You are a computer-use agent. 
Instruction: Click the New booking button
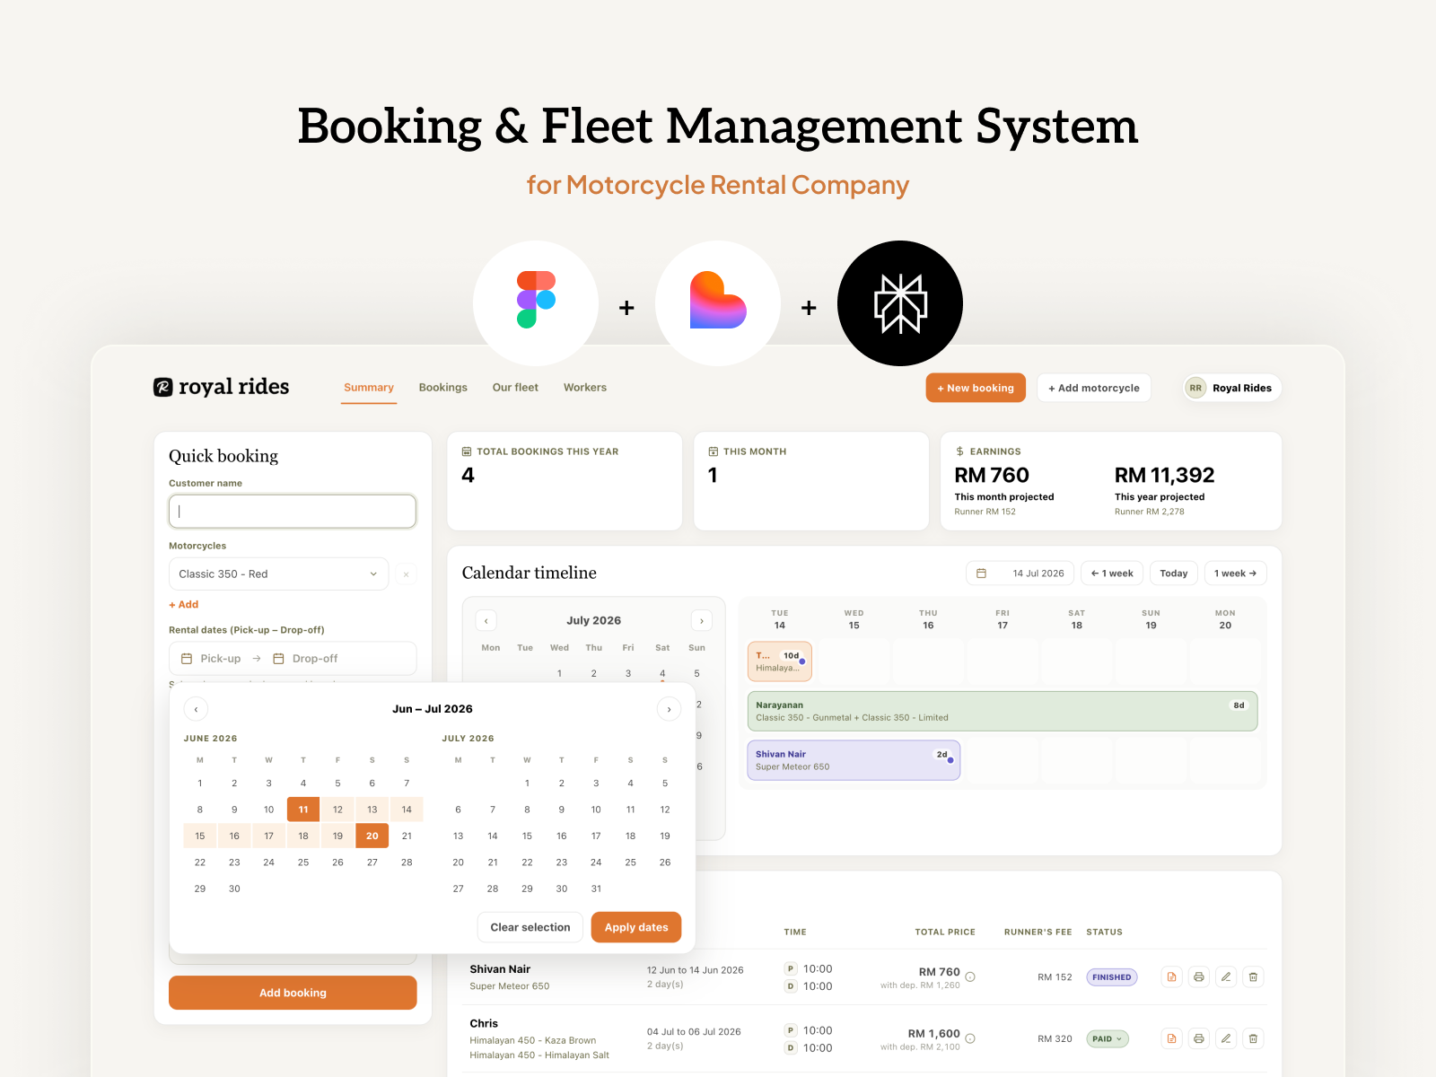tap(976, 388)
